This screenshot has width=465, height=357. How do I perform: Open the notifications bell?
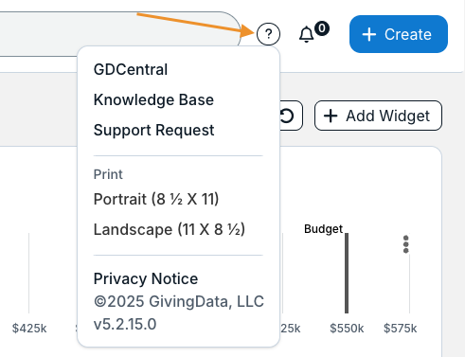(x=307, y=34)
